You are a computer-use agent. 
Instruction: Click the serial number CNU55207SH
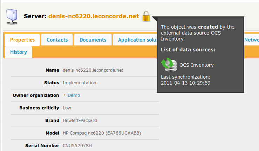coord(77,145)
